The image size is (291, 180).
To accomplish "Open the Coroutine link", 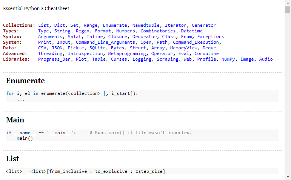I will (206, 53).
